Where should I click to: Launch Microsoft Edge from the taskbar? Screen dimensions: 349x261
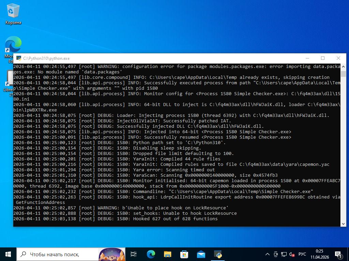[x=151, y=254]
